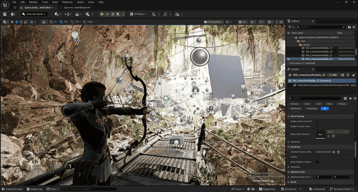This screenshot has height=192, width=358.
Task: Click the trash icon for Custom Primitive Data
Action: pos(338,152)
